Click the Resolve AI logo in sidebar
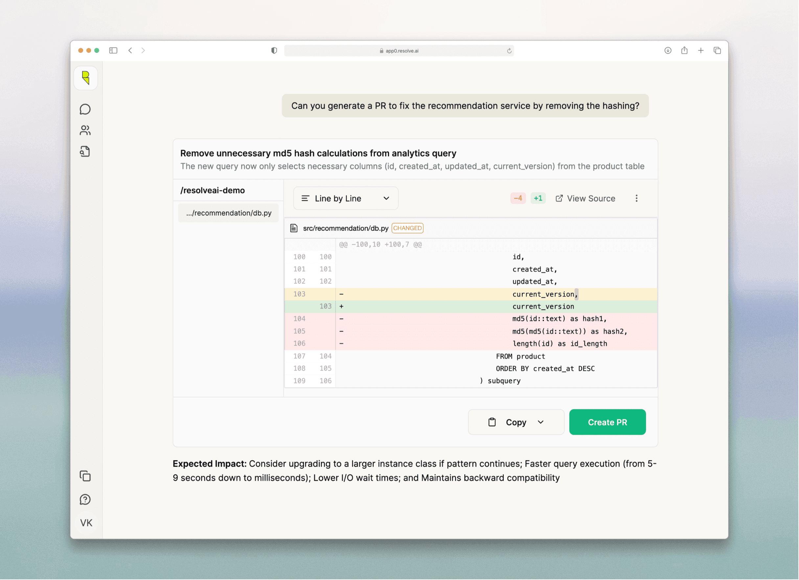 [86, 78]
